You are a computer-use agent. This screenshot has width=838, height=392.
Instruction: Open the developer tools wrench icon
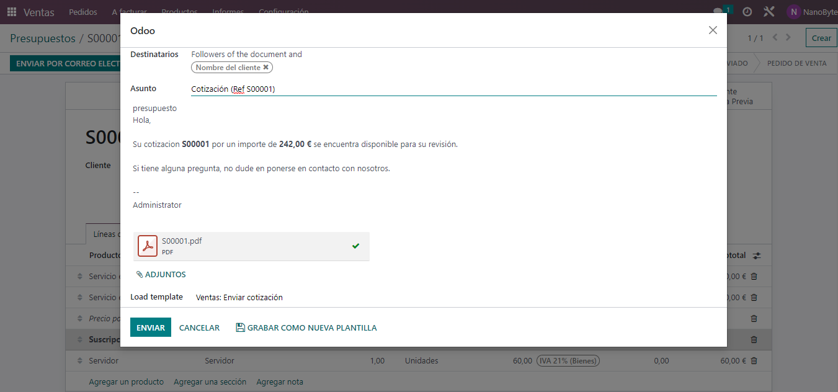[769, 12]
